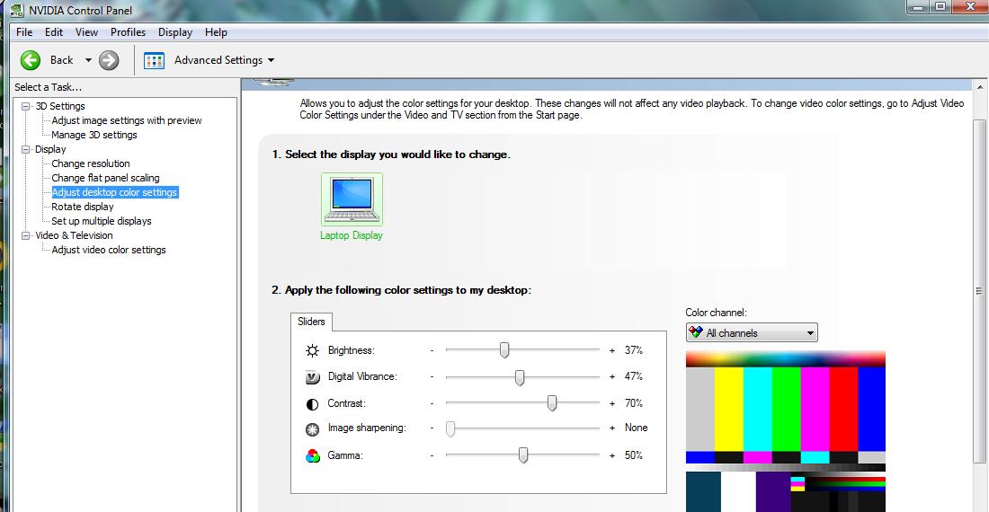Open the Color channel All channels dropdown
This screenshot has width=989, height=512.
[x=752, y=332]
